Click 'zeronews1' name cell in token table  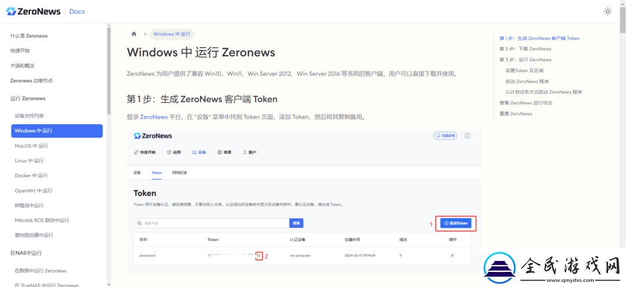pos(147,256)
